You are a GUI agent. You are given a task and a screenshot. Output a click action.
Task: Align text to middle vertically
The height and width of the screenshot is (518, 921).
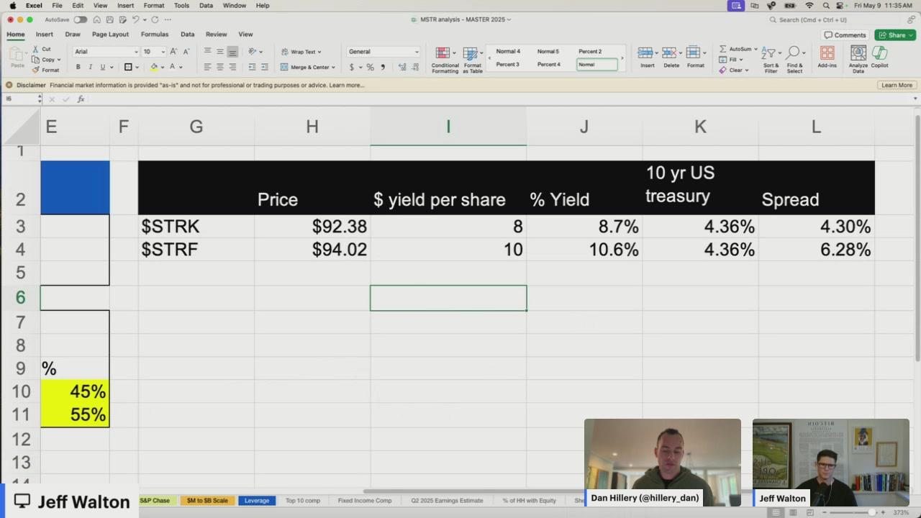click(220, 51)
